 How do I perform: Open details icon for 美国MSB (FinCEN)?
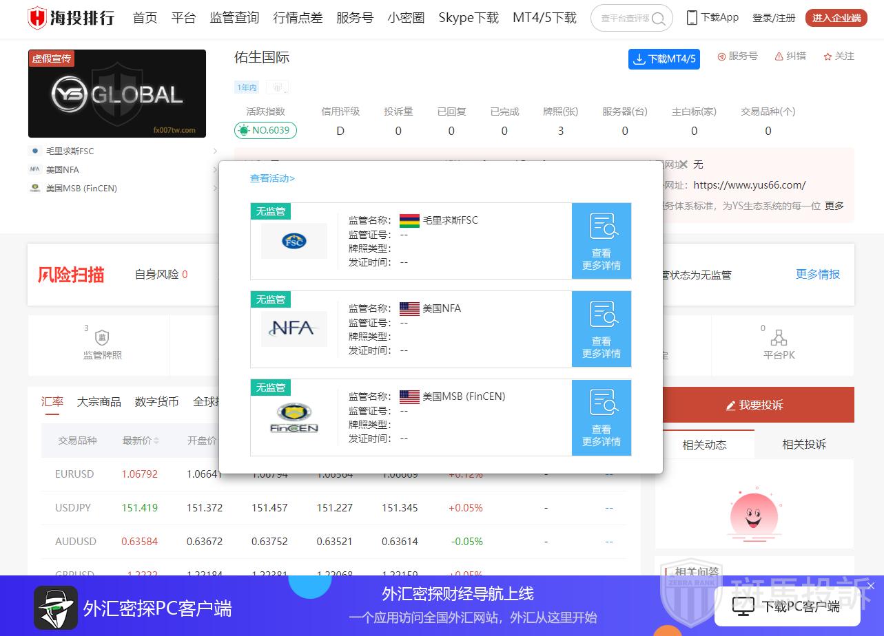[x=601, y=417]
